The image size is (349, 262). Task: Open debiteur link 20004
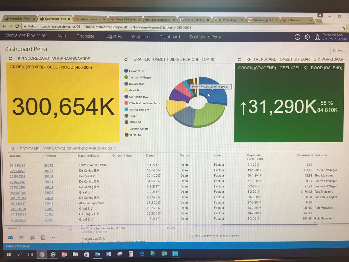(x=49, y=176)
